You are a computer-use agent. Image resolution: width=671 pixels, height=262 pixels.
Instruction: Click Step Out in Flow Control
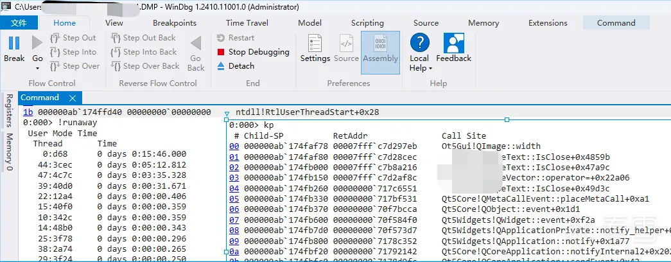[73, 38]
